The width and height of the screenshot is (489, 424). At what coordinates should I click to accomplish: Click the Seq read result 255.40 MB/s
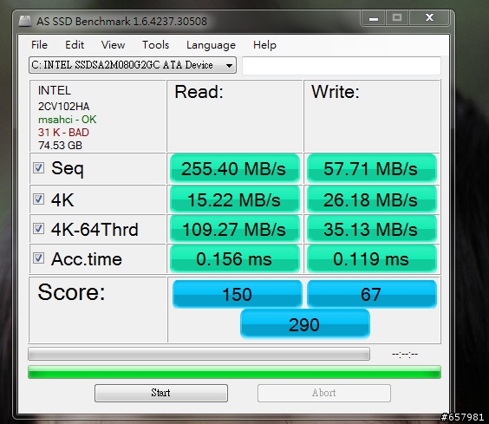point(234,168)
